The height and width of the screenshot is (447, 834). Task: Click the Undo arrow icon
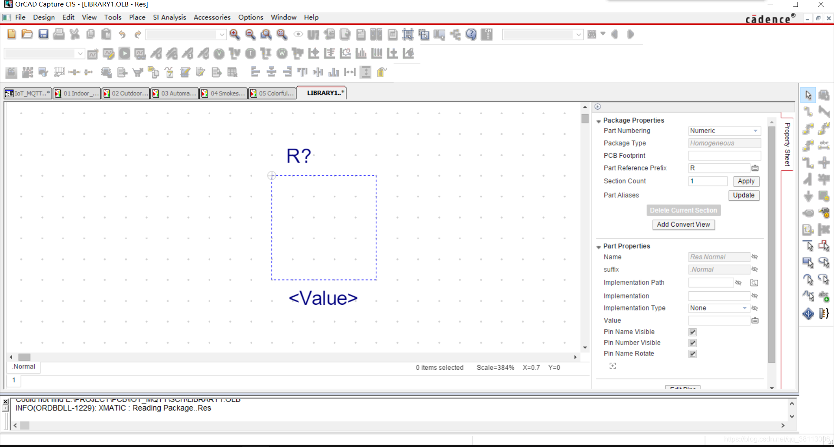pos(122,34)
